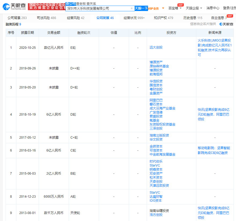
Task: Open news link 移动电影院：坚果智能影院完成C轮
Action: tap(214, 150)
